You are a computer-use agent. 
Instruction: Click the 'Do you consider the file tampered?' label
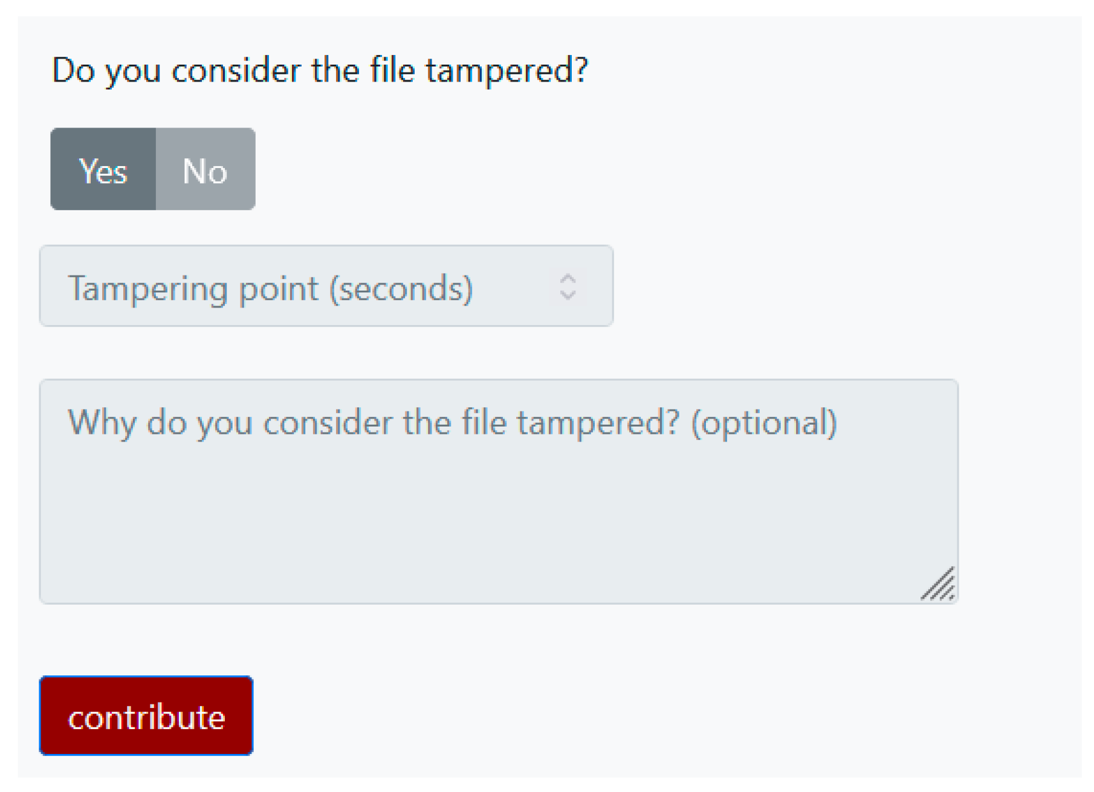tap(319, 70)
